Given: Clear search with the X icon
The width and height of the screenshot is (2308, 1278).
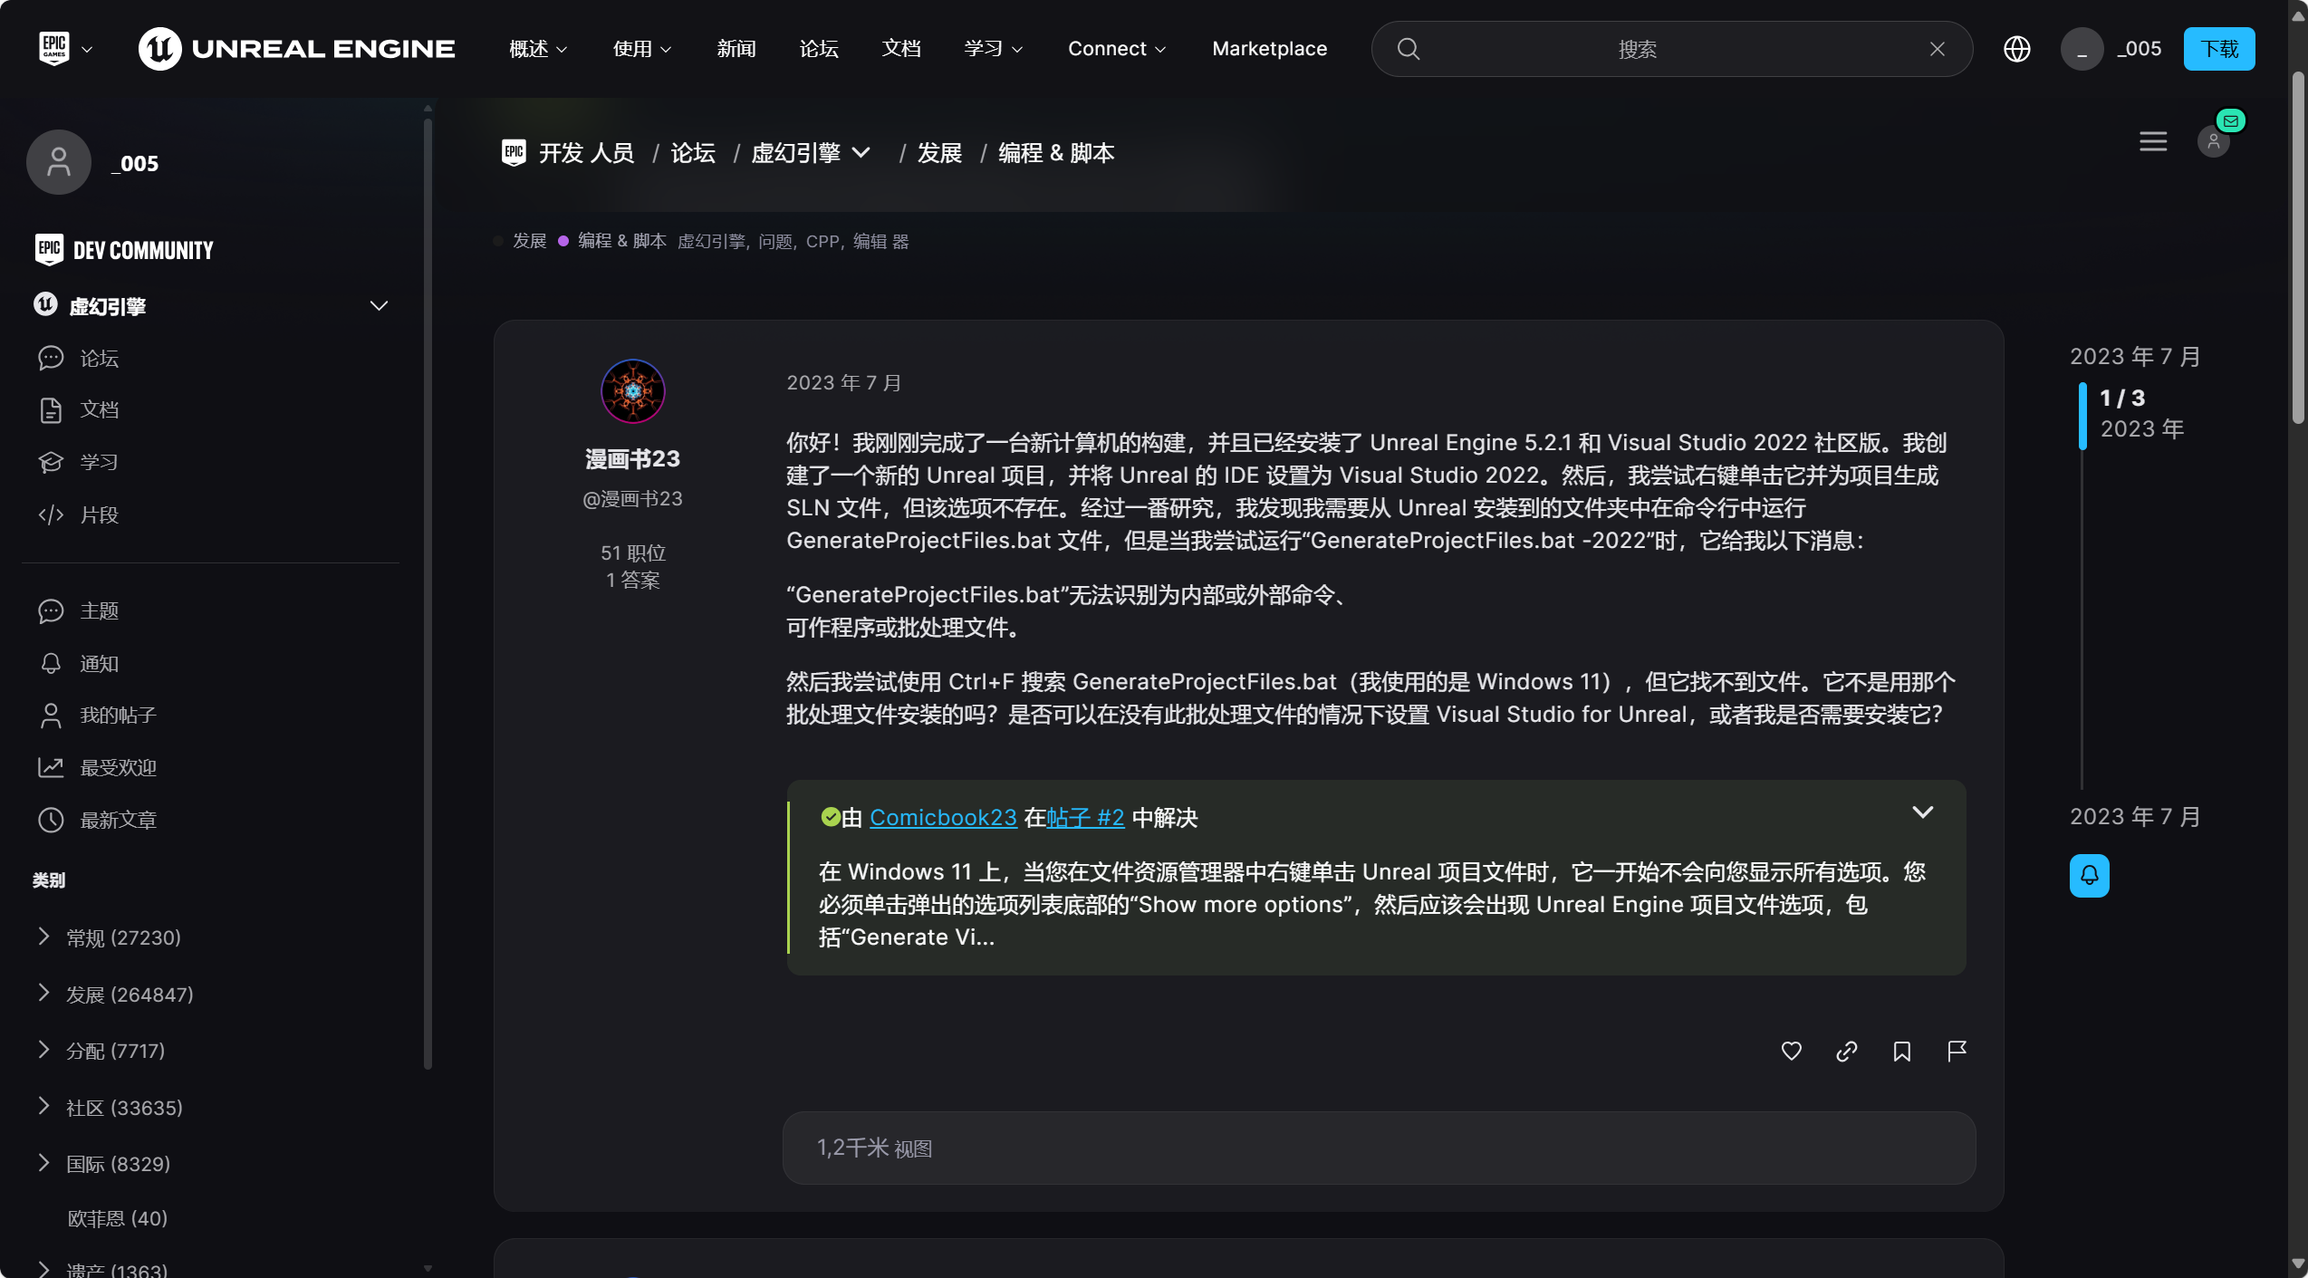Looking at the screenshot, I should 1937,49.
